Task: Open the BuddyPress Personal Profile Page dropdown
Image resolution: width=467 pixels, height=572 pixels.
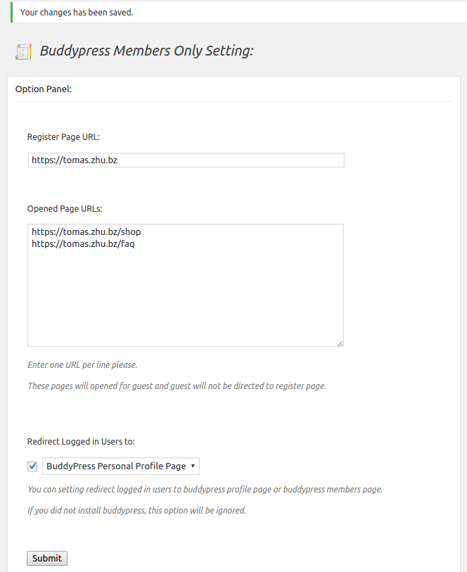Action: 116,466
